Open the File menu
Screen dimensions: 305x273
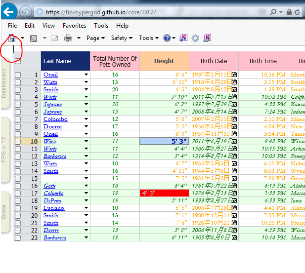[12, 26]
